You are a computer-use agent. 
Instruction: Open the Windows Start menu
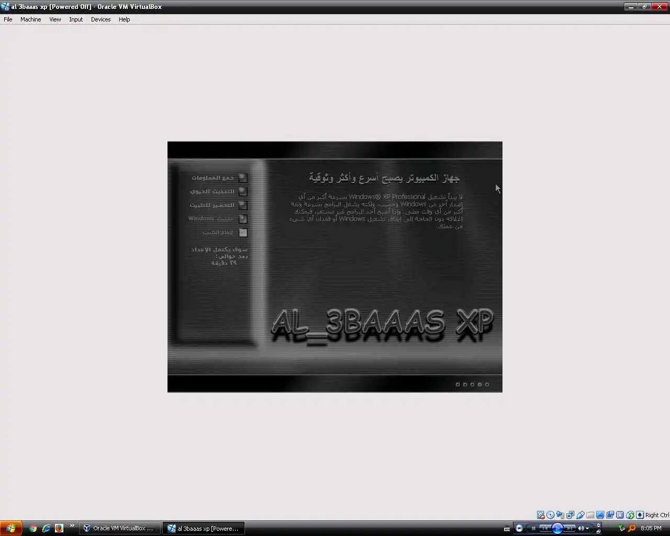[x=10, y=528]
